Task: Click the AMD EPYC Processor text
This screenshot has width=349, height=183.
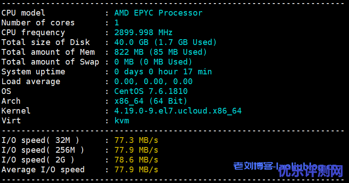Action: pos(158,13)
